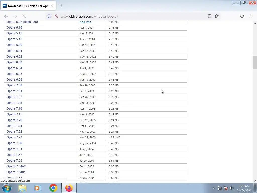Open the Opera 7.10 link

pyautogui.click(x=14, y=109)
